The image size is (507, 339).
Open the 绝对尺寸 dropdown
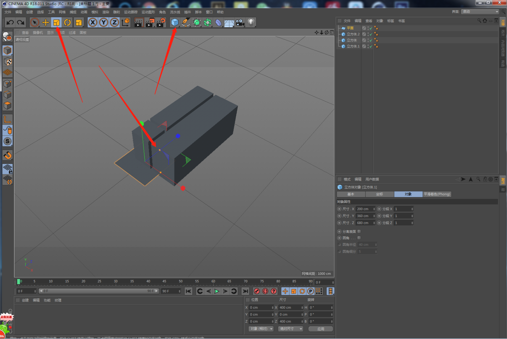(291, 329)
